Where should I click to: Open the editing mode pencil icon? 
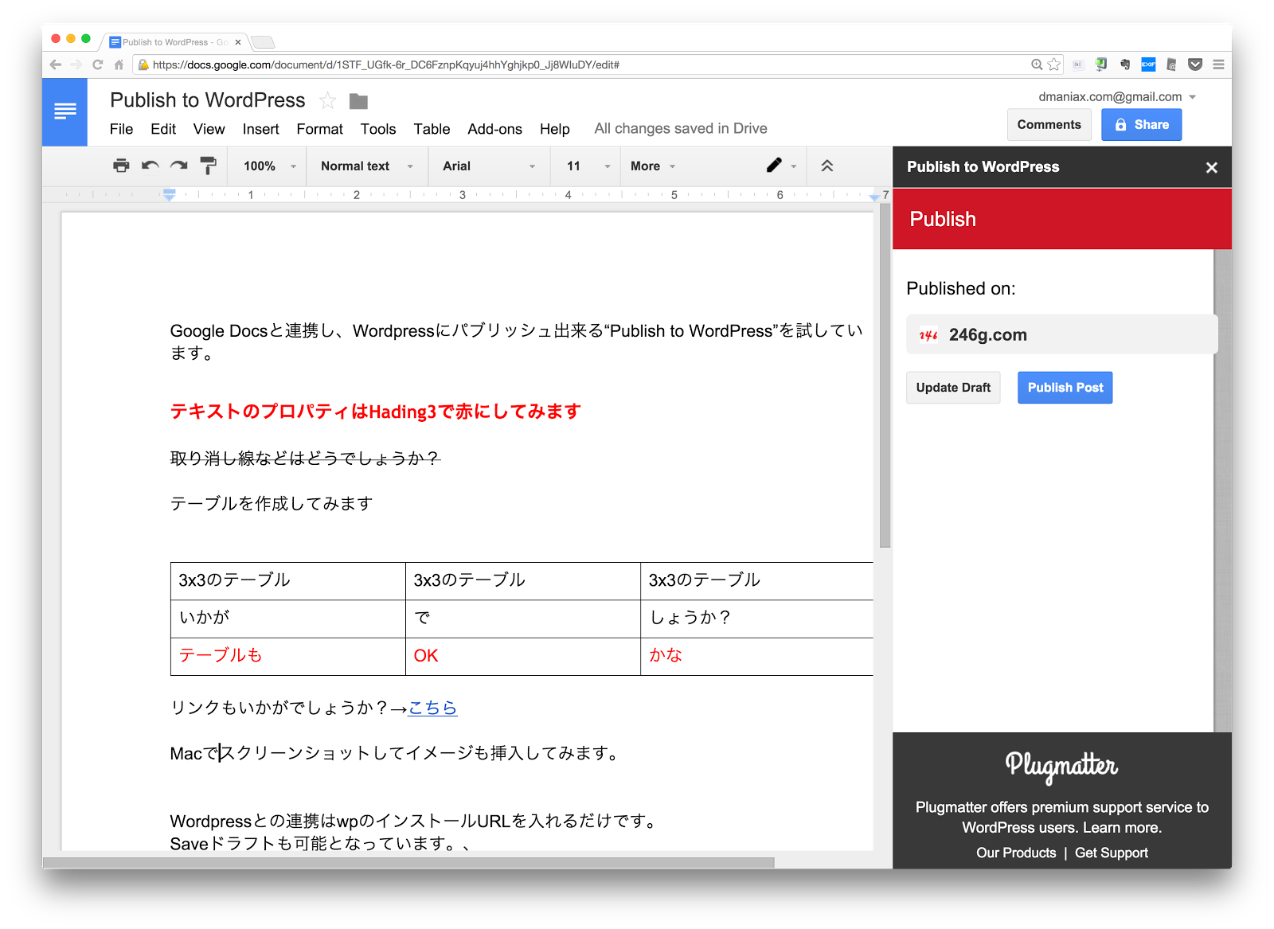pos(774,166)
